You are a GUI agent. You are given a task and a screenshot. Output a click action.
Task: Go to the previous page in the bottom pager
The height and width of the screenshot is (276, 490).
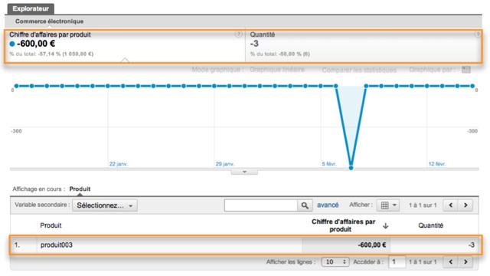click(451, 262)
